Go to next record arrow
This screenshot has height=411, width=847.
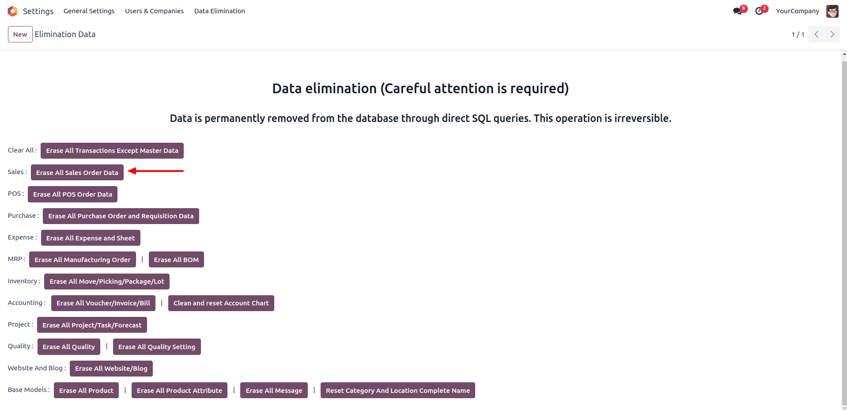pyautogui.click(x=832, y=34)
